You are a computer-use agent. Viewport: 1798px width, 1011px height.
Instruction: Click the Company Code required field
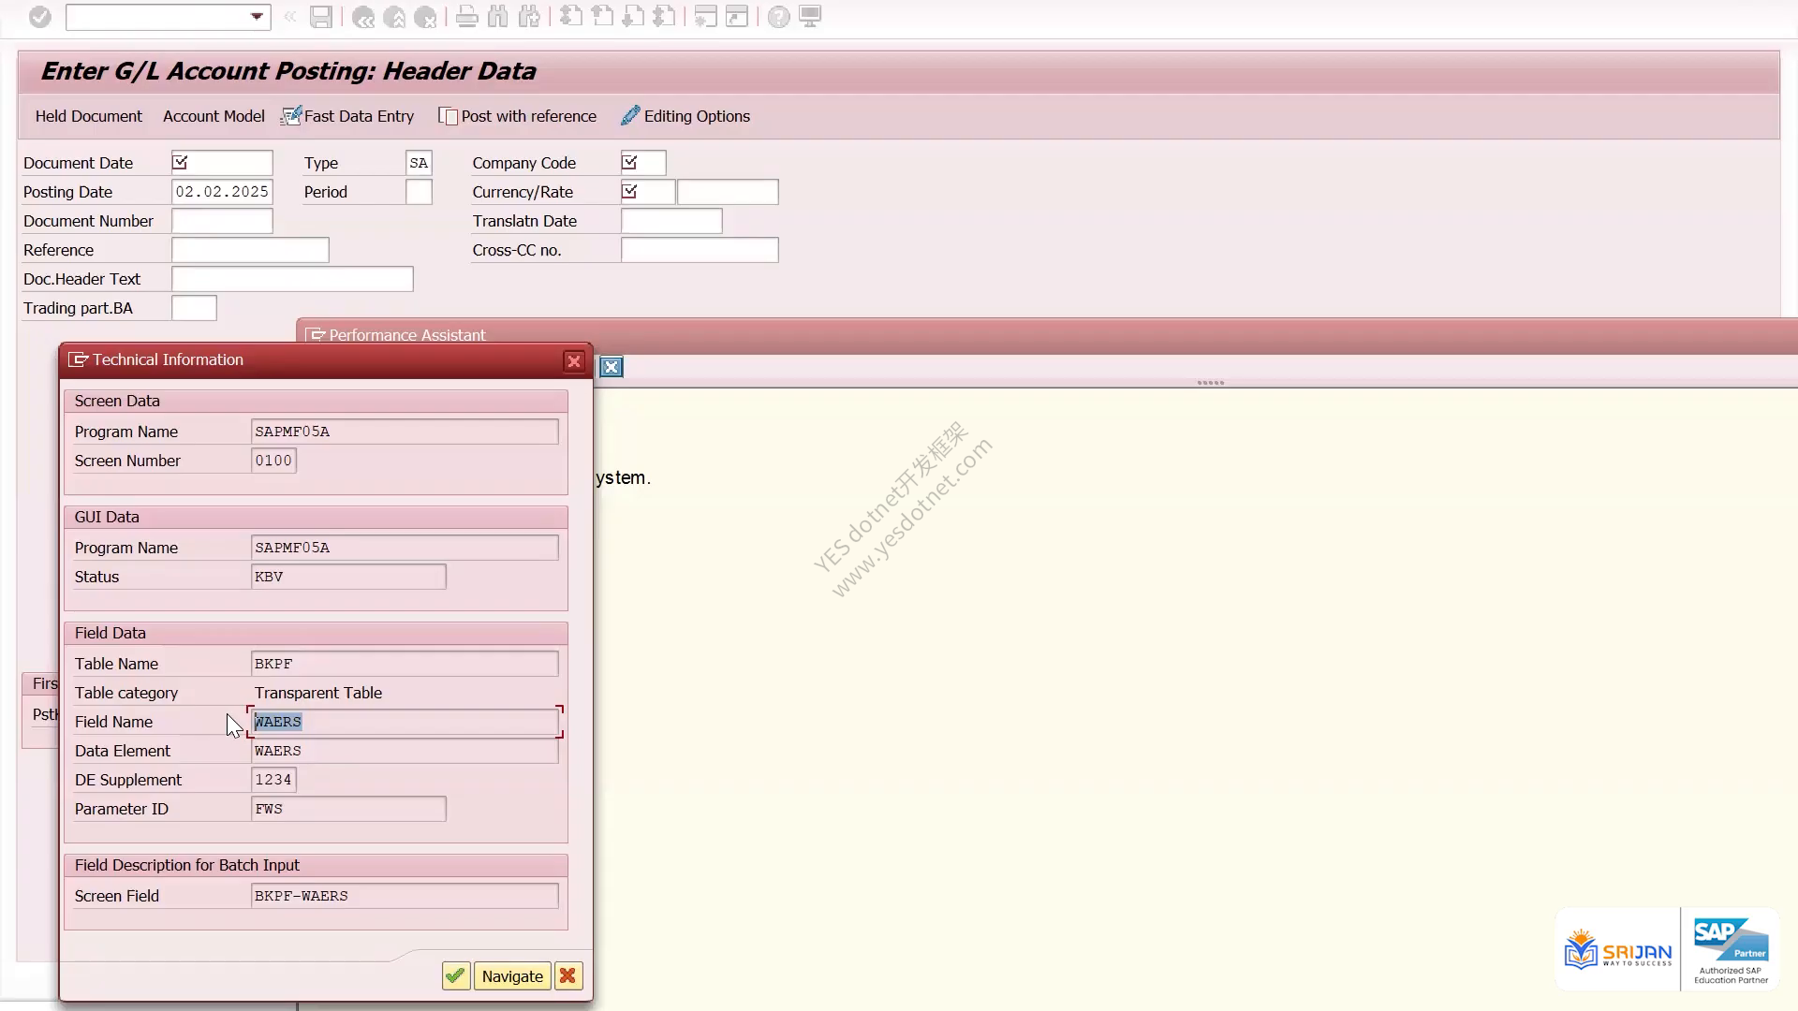[643, 163]
